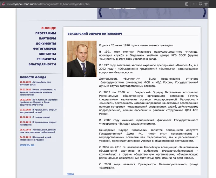This screenshot has width=216, height=178.
Task: Open news 'В Уршельском открыт кинотеатр!'
Action: [38, 123]
